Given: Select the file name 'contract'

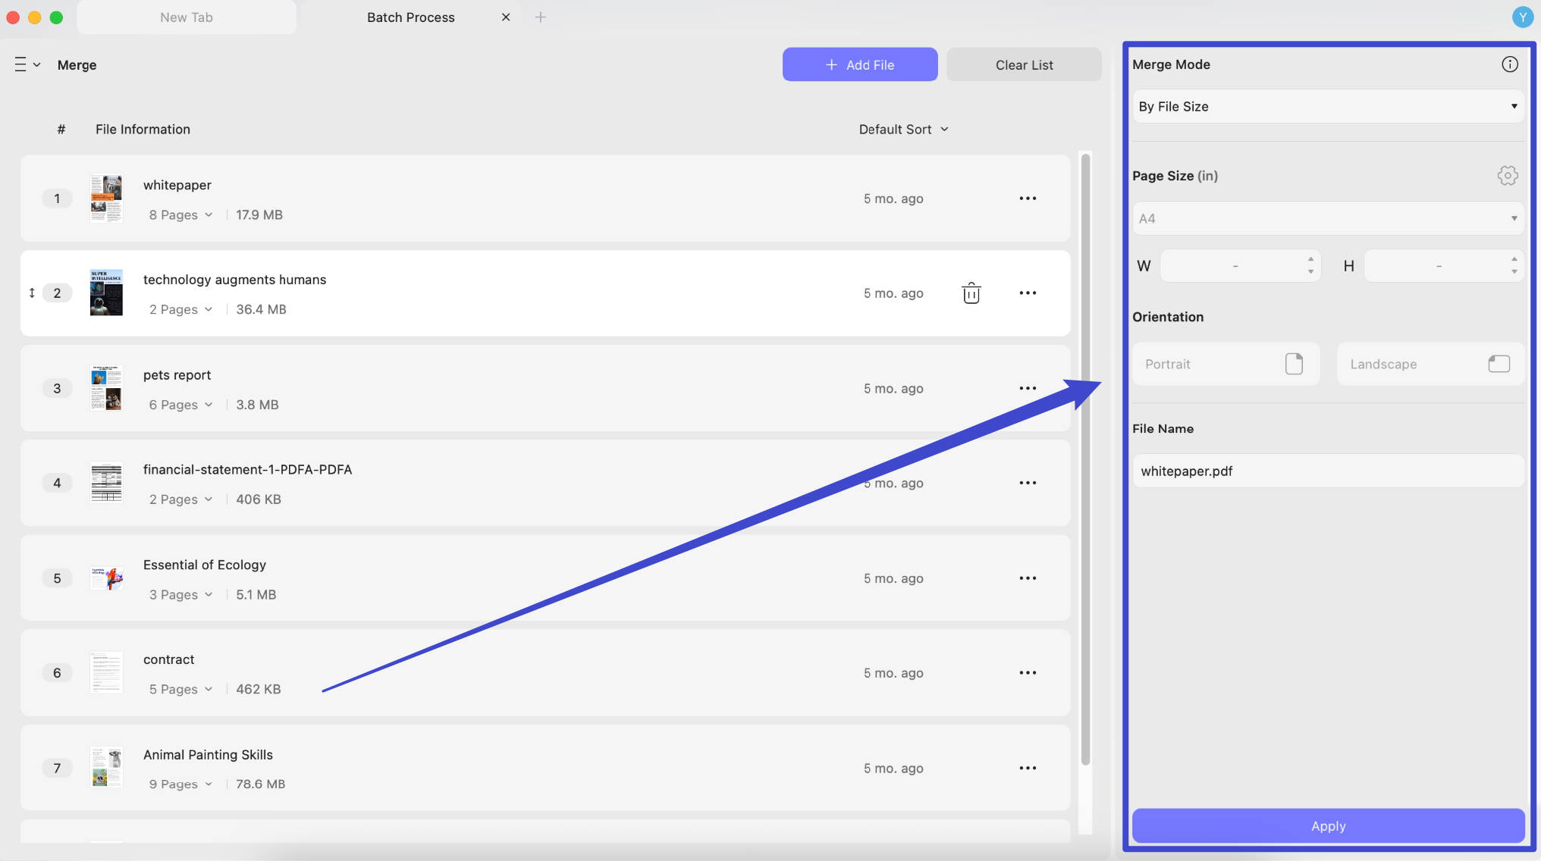Looking at the screenshot, I should click(x=169, y=659).
